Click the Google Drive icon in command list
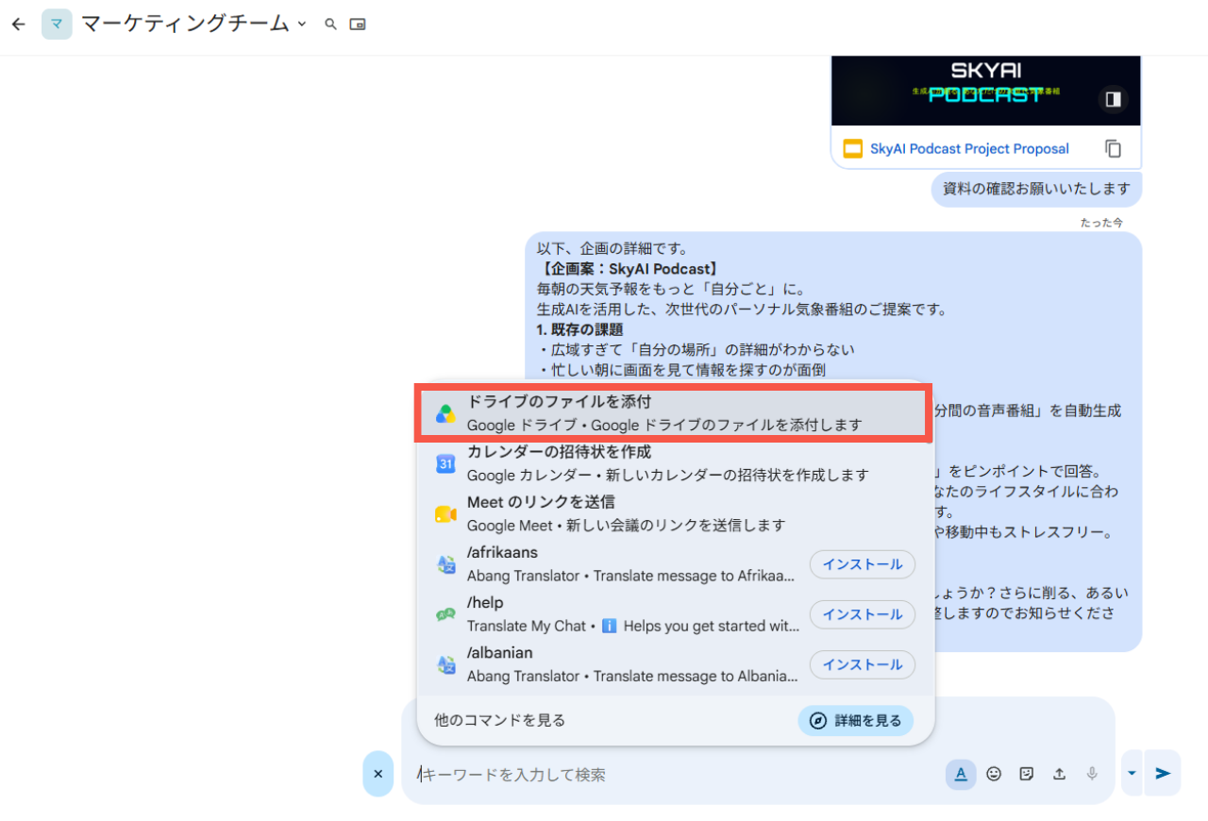 (445, 414)
